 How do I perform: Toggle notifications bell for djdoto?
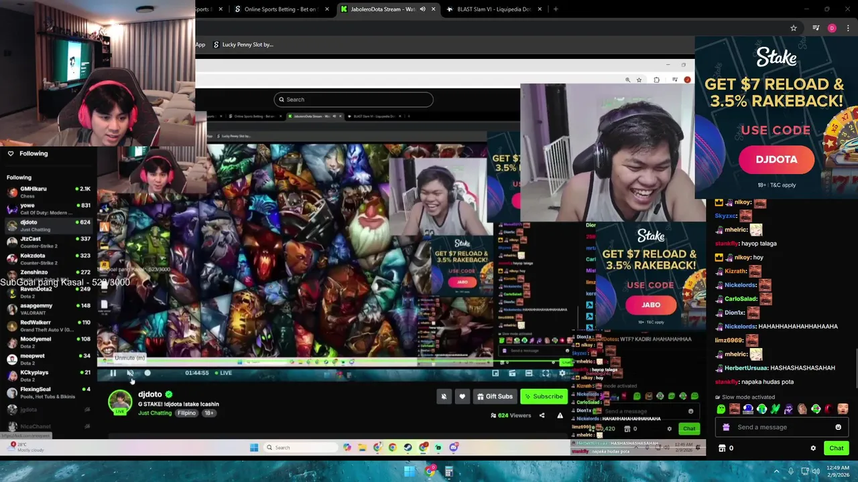click(444, 396)
